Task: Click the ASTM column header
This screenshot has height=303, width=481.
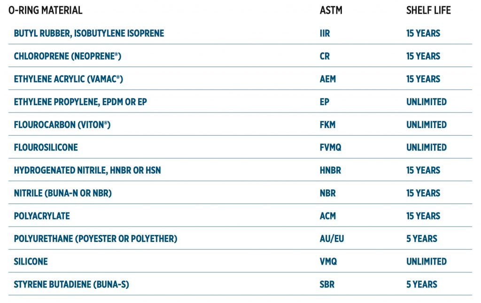Action: (x=331, y=10)
